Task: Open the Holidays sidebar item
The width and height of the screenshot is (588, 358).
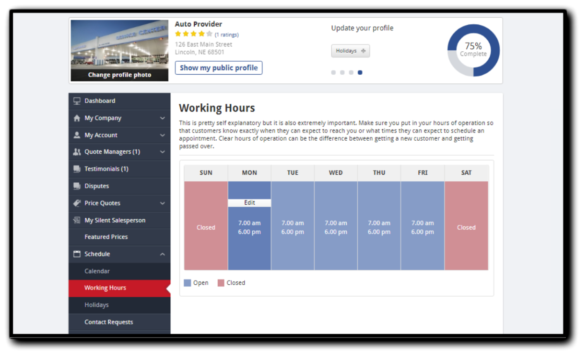Action: (x=96, y=305)
